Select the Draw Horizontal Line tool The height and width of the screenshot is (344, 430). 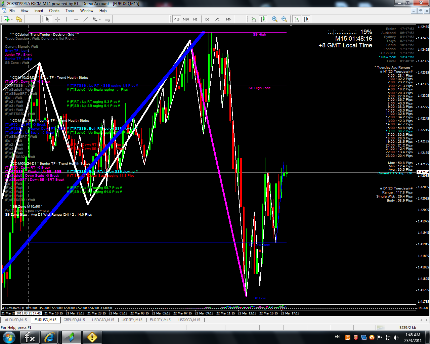(x=76, y=19)
